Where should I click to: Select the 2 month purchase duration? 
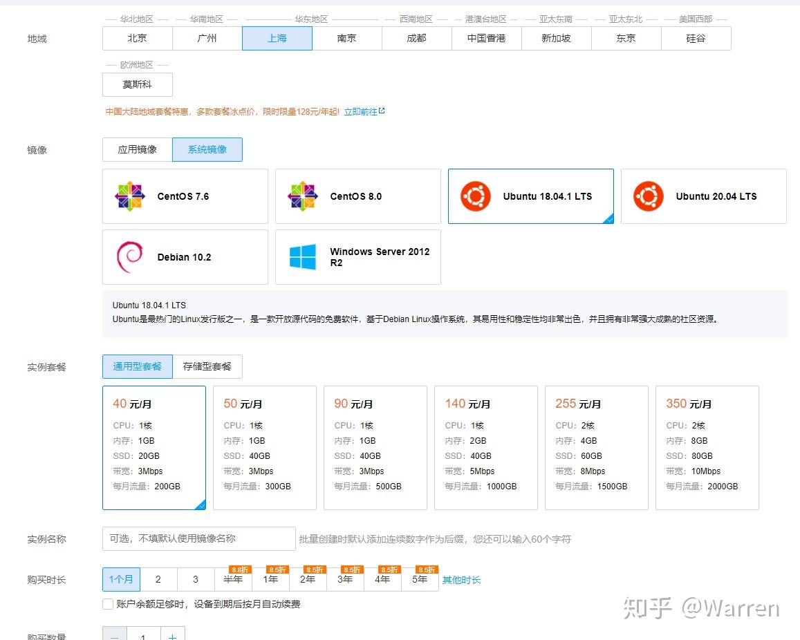[158, 579]
